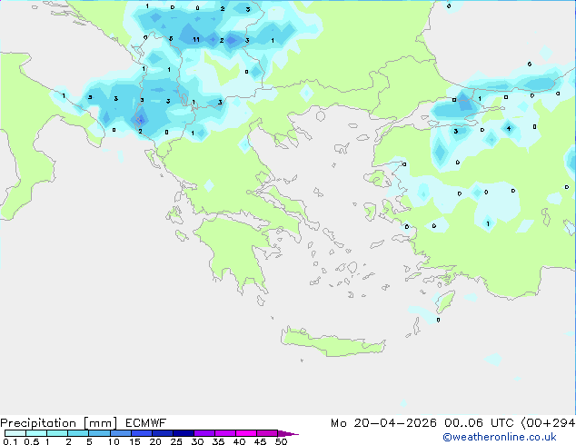Select the legend swatch between 15 and 20
576x445 pixels.
[x=142, y=433]
